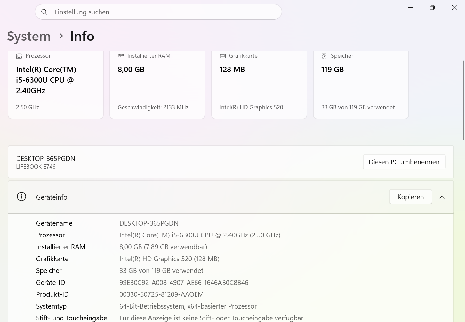This screenshot has width=465, height=322.
Task: Open the Speicher 119 GB card
Action: [x=361, y=85]
